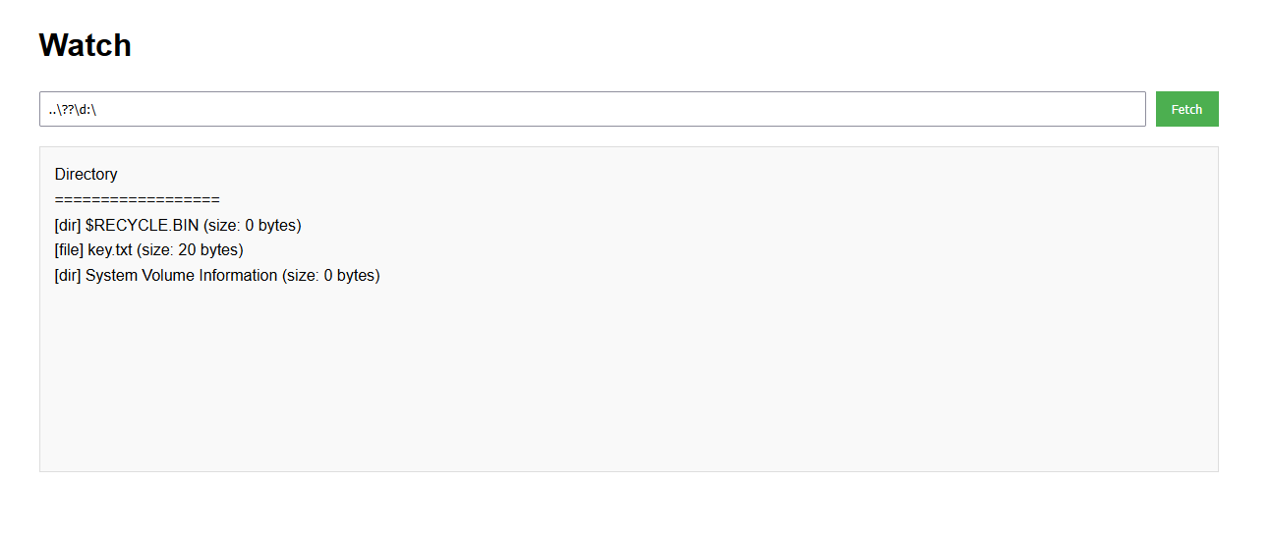Click blank page area below output panel
Screen dimensions: 1270x536
click(629, 506)
